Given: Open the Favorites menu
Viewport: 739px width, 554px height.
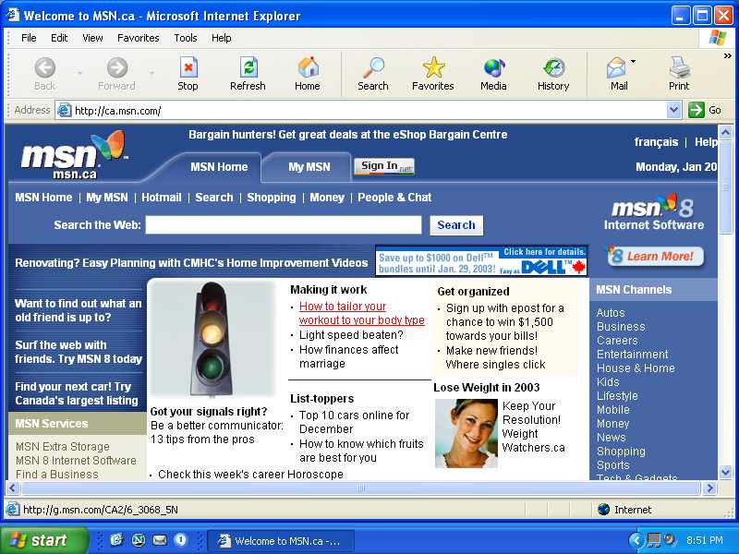Looking at the screenshot, I should pyautogui.click(x=138, y=38).
